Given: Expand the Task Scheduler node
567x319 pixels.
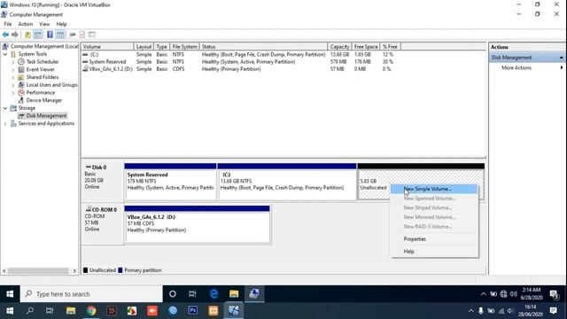Looking at the screenshot, I should (13, 62).
